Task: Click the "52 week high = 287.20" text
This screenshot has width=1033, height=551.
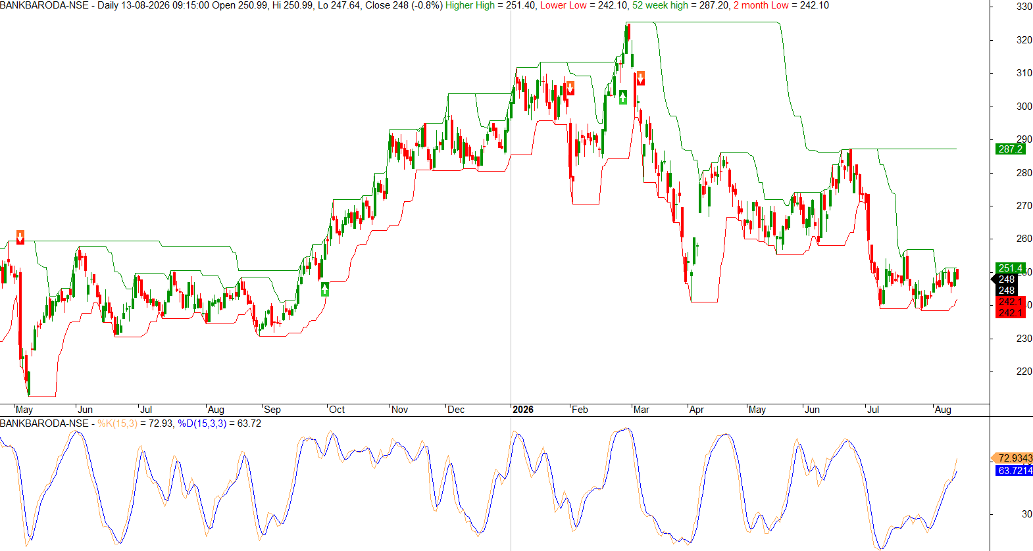Action: click(x=681, y=5)
